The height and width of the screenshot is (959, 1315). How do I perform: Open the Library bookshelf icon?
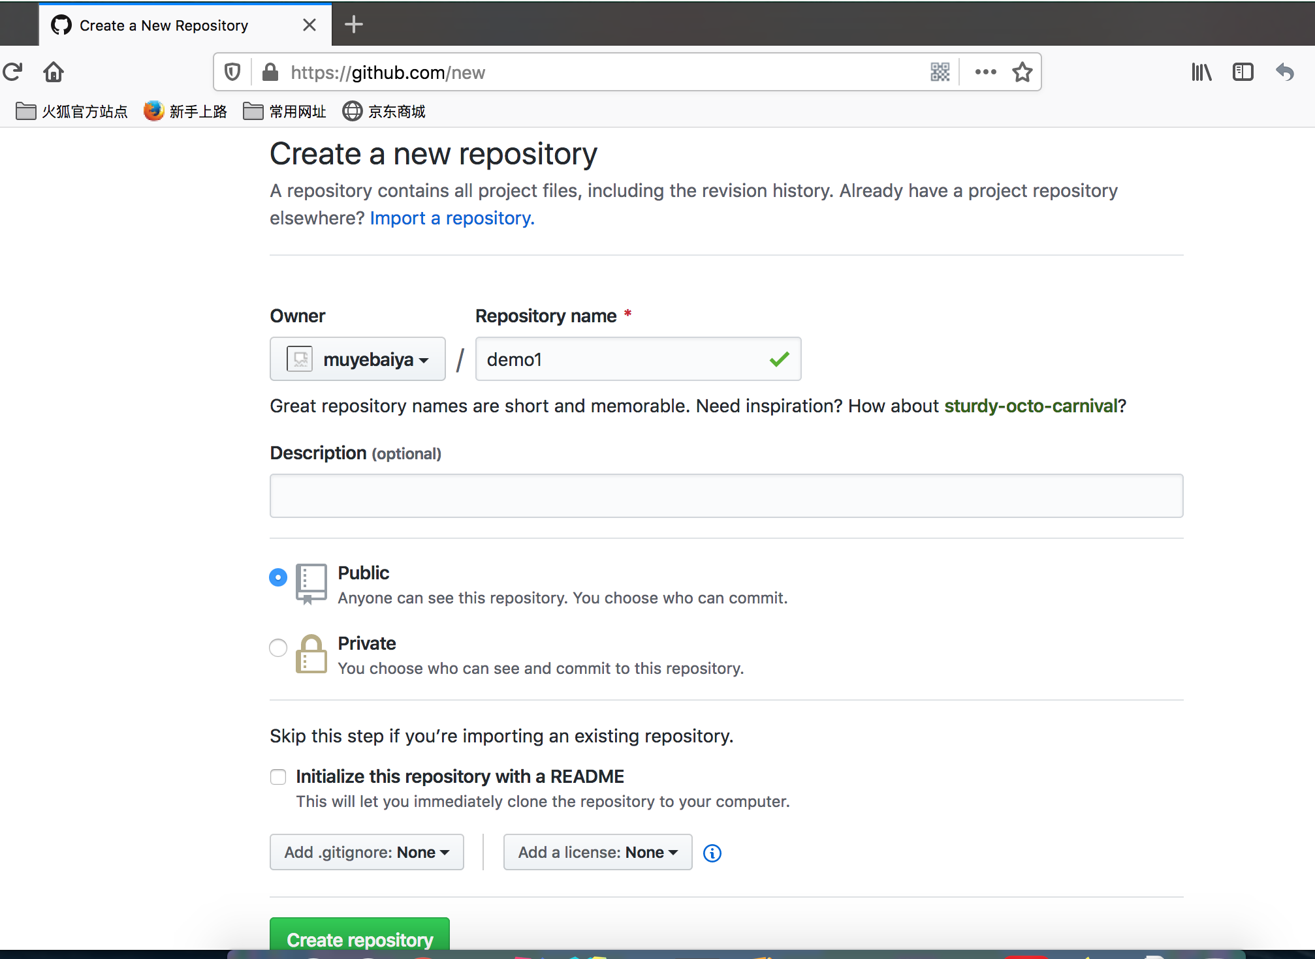click(x=1201, y=72)
